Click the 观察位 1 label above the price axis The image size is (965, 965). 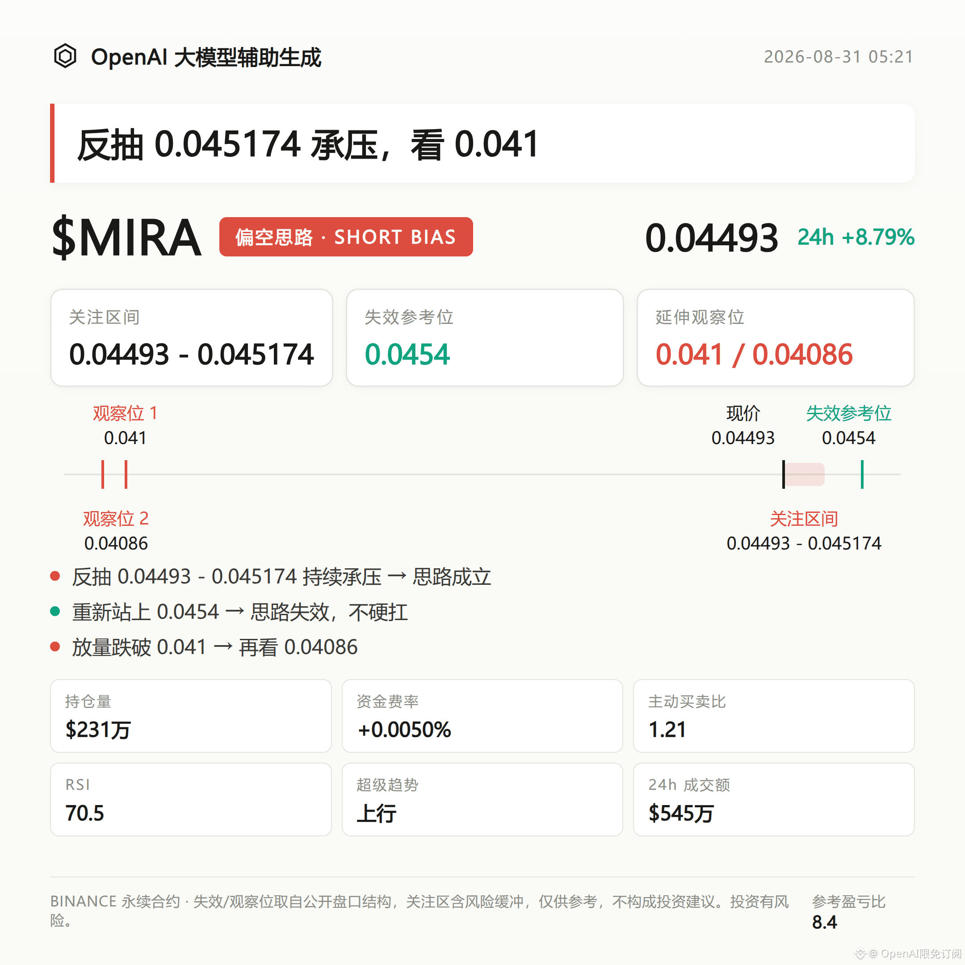pyautogui.click(x=126, y=413)
